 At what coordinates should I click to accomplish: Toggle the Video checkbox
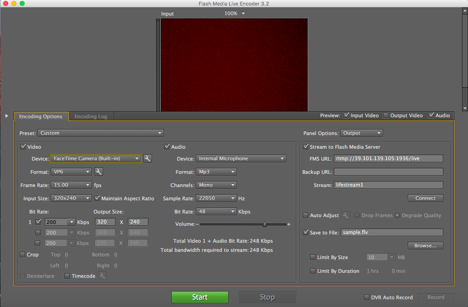(23, 146)
